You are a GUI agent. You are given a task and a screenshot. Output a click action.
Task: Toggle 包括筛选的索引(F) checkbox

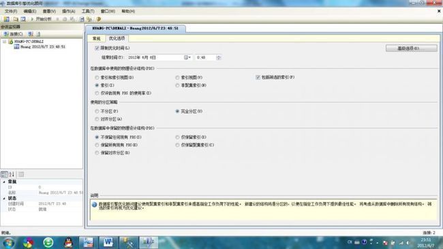(x=258, y=77)
